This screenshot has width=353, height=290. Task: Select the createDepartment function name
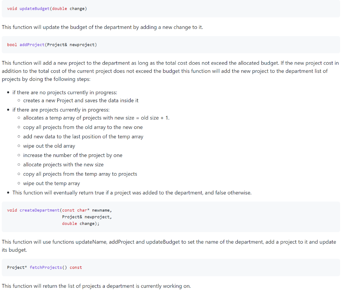point(39,210)
